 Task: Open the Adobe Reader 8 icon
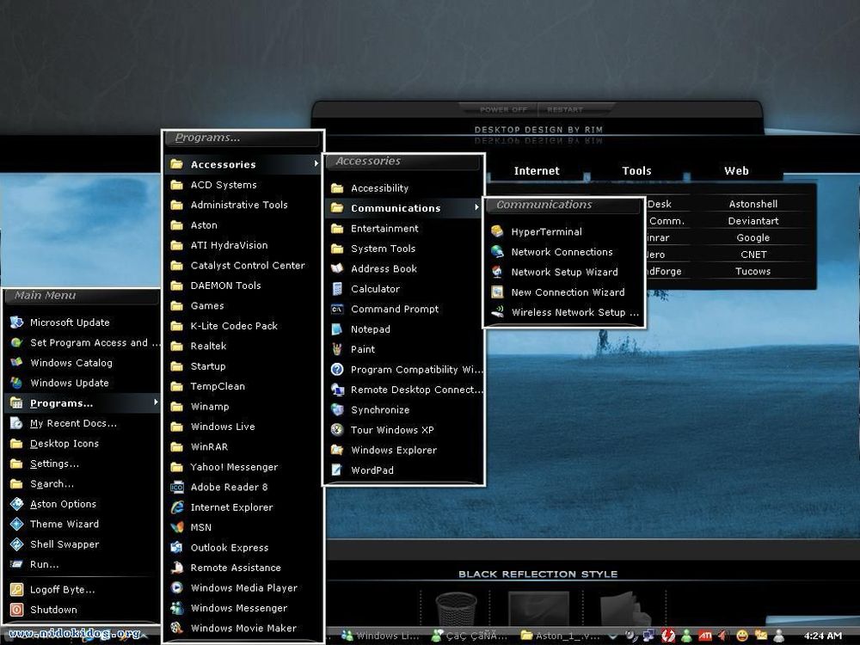(176, 487)
